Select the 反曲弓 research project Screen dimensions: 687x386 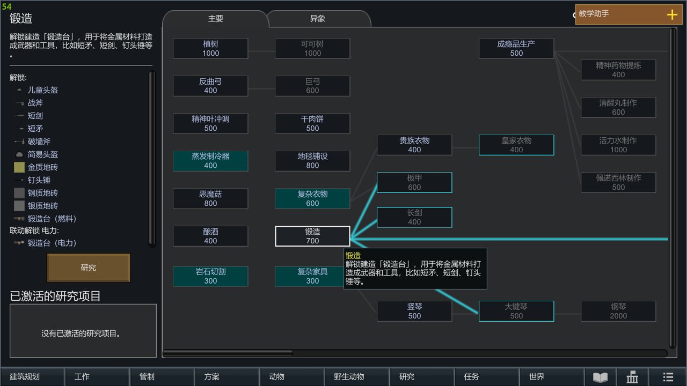pyautogui.click(x=210, y=86)
